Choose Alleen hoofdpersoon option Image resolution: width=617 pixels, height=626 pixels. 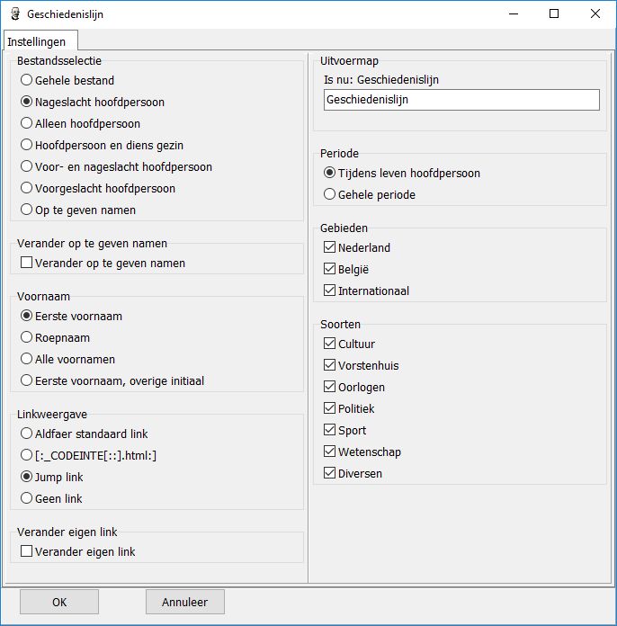(x=27, y=123)
